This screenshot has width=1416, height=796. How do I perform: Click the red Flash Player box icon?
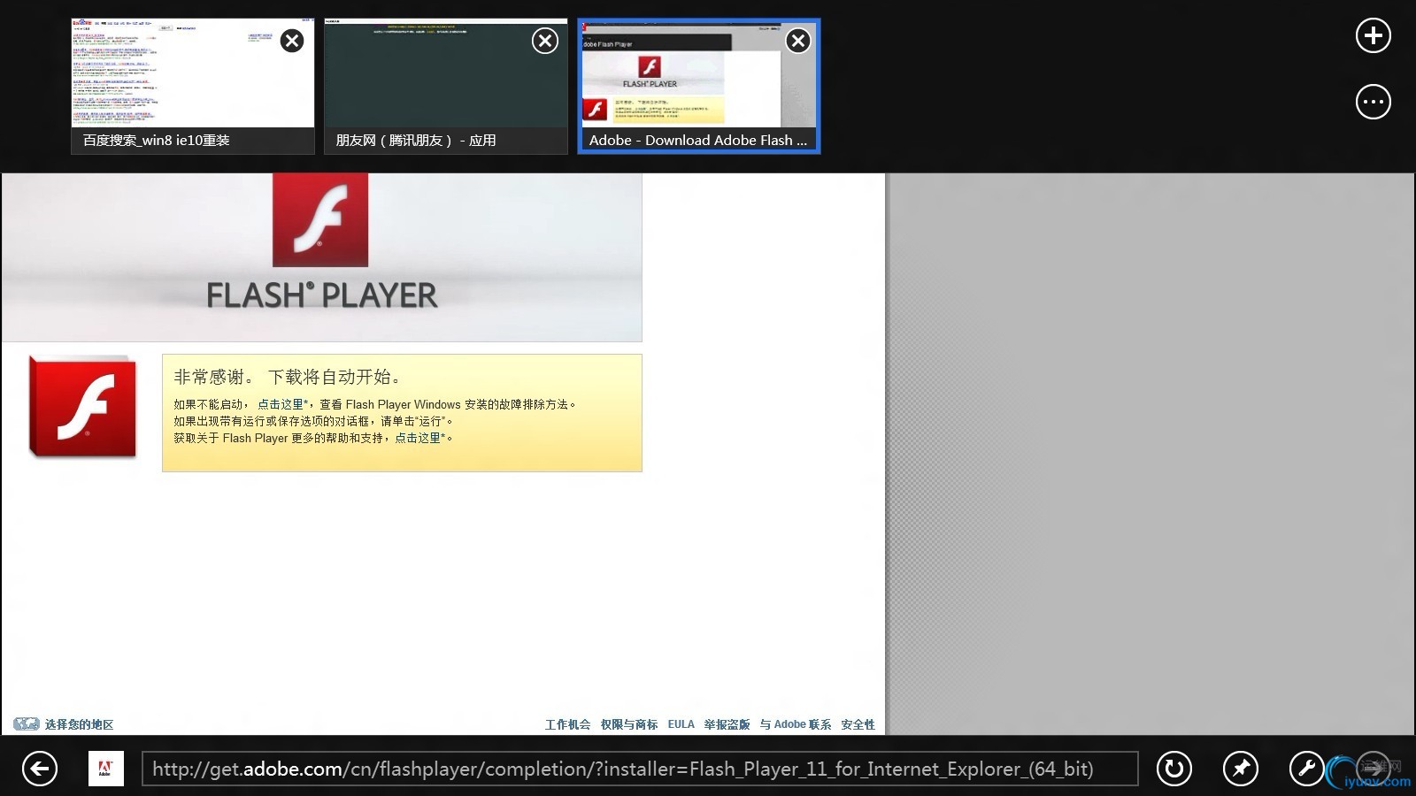[82, 407]
